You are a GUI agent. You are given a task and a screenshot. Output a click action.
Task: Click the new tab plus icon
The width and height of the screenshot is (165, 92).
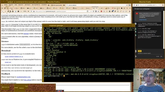point(2,8)
